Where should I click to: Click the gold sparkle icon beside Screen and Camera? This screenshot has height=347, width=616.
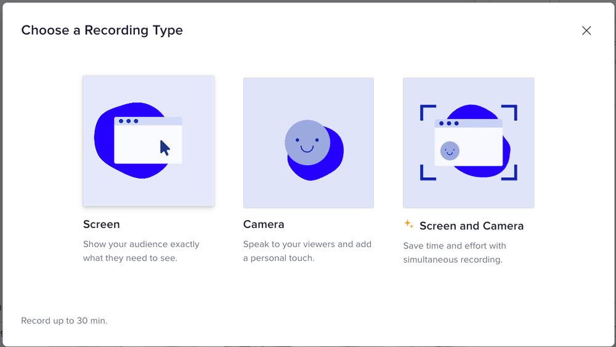pyautogui.click(x=408, y=224)
